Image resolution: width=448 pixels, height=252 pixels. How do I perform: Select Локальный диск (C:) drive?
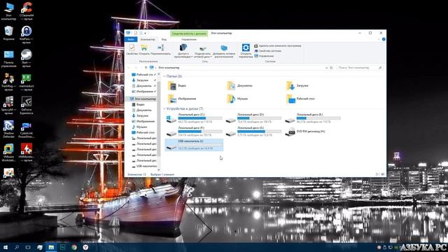click(x=195, y=118)
